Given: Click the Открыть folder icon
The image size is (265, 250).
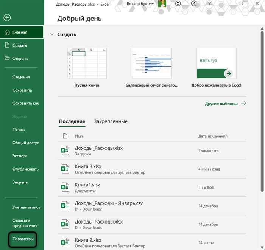Looking at the screenshot, I should (7, 58).
